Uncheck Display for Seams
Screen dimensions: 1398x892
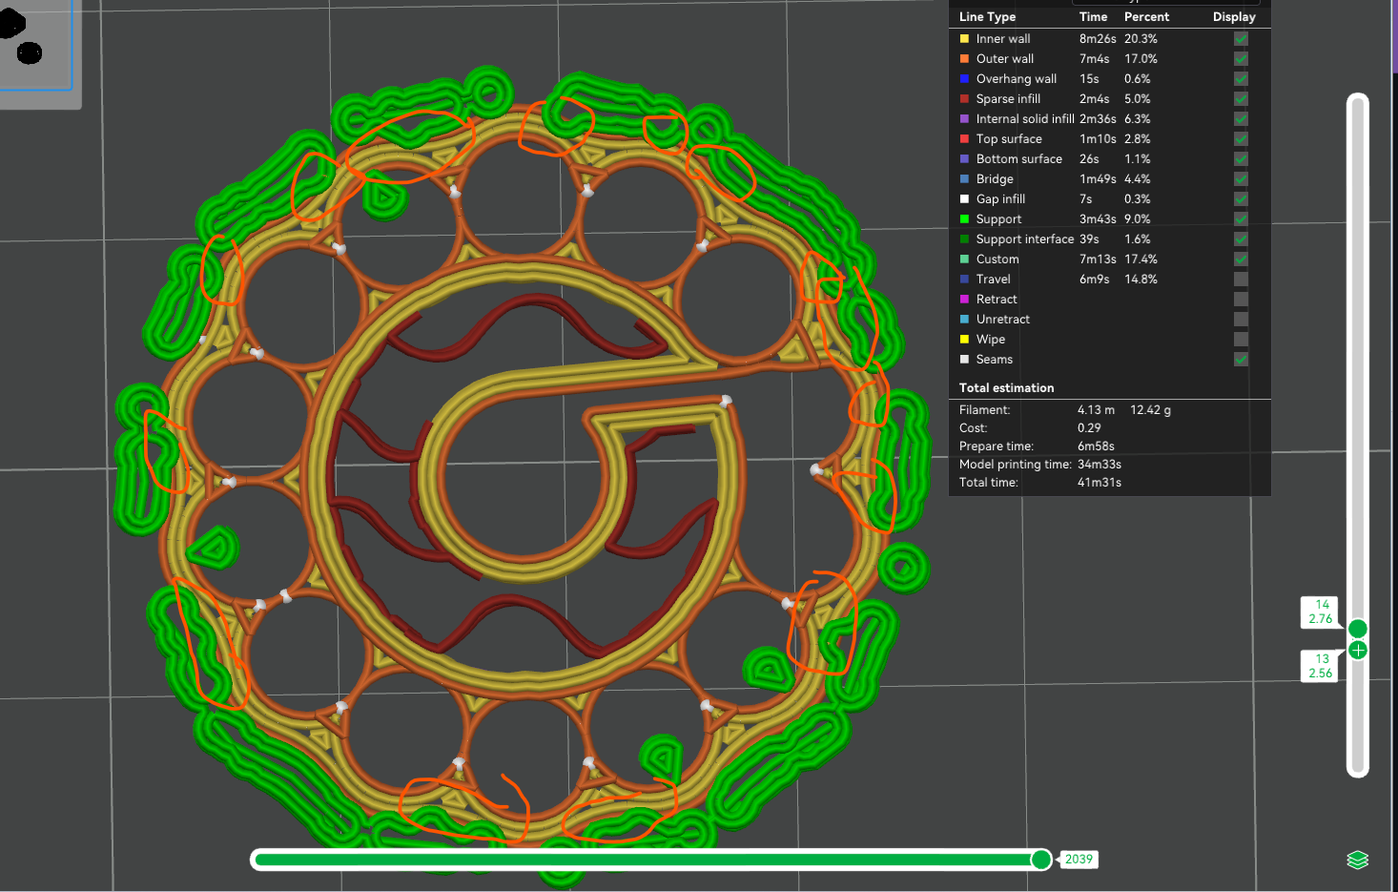tap(1240, 360)
